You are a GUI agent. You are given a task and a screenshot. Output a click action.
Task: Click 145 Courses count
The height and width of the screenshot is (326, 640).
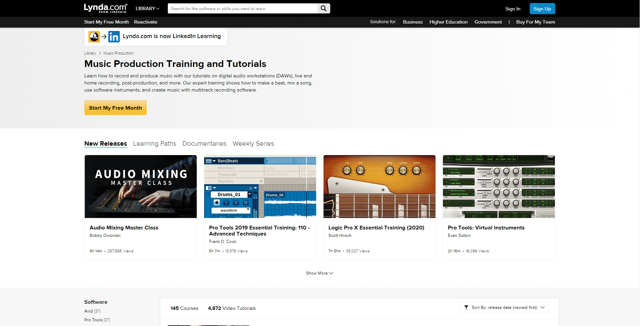[x=184, y=308]
